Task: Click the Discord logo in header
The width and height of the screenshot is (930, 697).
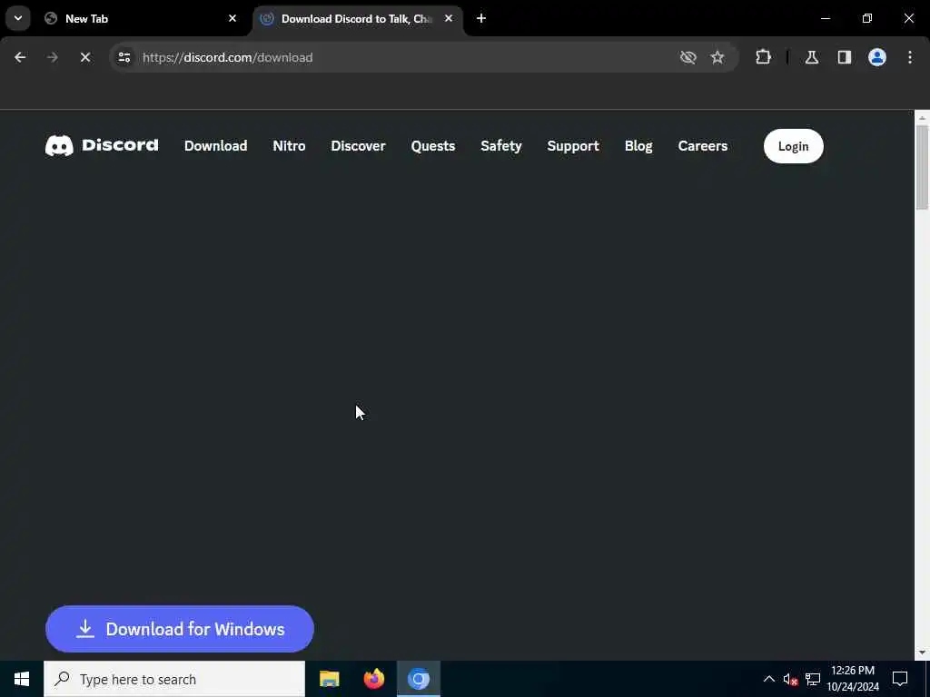Action: pos(102,146)
